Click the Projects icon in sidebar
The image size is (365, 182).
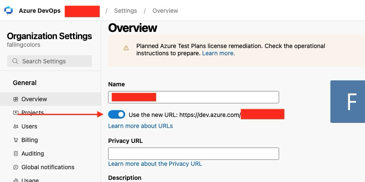(x=15, y=113)
